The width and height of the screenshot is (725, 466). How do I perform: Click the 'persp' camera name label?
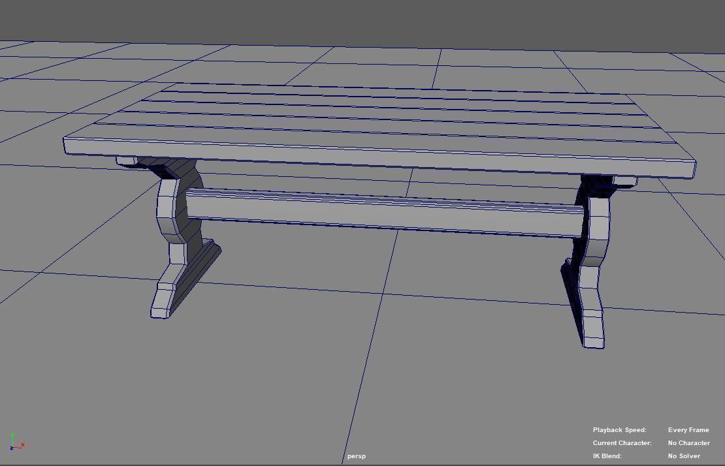357,456
